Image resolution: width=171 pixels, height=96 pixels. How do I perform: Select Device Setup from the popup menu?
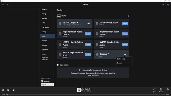pos(121,59)
